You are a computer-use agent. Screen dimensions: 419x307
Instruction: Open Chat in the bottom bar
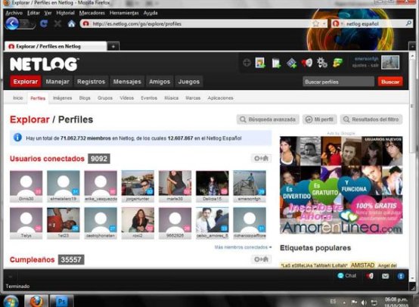click(x=347, y=275)
